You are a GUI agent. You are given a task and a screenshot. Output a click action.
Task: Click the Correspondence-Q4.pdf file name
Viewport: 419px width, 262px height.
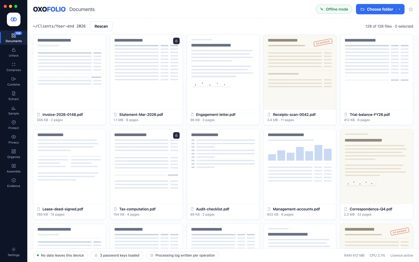click(x=371, y=209)
